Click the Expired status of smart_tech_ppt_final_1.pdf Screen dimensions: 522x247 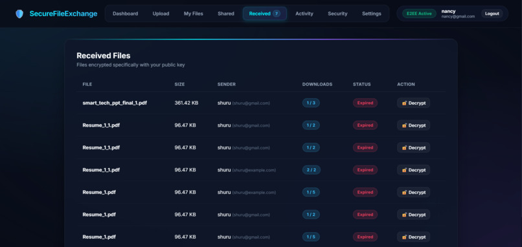coord(365,103)
